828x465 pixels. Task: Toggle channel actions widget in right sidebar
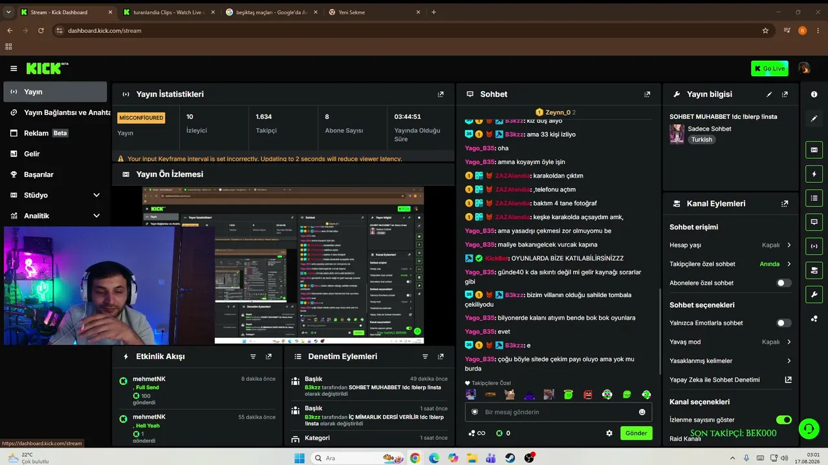click(814, 270)
